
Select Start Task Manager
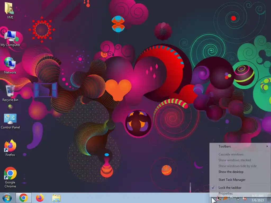[x=240, y=180]
